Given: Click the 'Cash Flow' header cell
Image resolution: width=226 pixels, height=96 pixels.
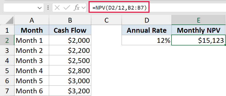Looking at the screenshot, I should point(70,30).
